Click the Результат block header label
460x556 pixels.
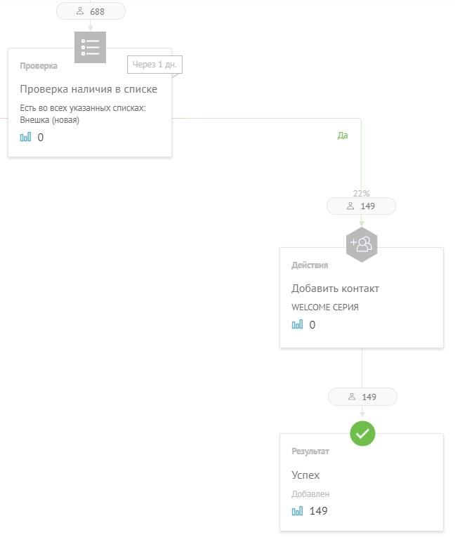[310, 451]
